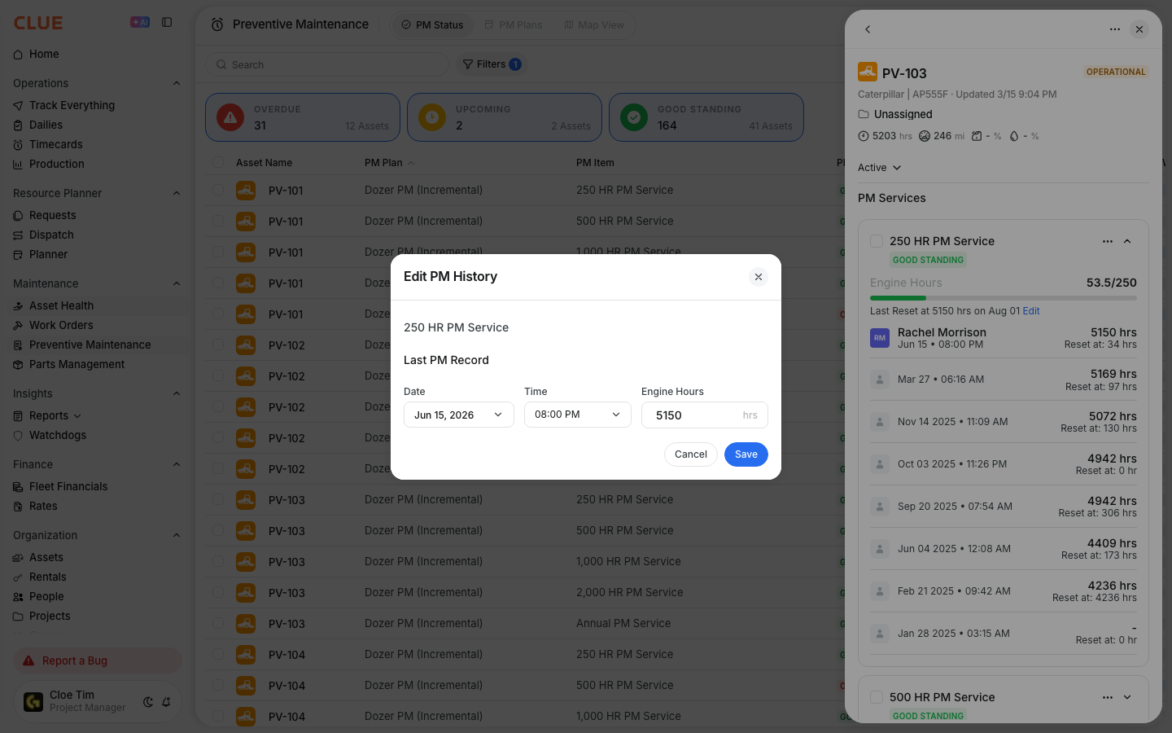Open notifications bell icon
Image resolution: width=1172 pixels, height=733 pixels.
(x=166, y=702)
